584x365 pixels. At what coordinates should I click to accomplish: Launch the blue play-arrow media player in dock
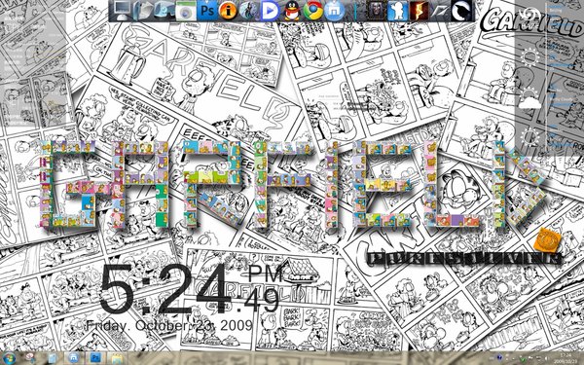[x=271, y=11]
